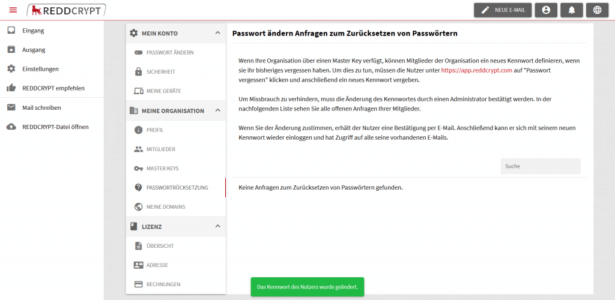
Task: Collapse the Mein Konto section
Action: coord(217,33)
